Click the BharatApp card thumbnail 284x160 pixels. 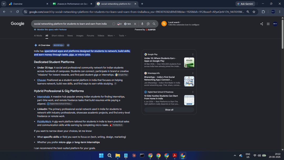[x=189, y=81]
